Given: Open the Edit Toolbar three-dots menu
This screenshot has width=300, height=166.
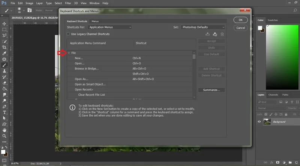Looking at the screenshot, I should point(4,142).
